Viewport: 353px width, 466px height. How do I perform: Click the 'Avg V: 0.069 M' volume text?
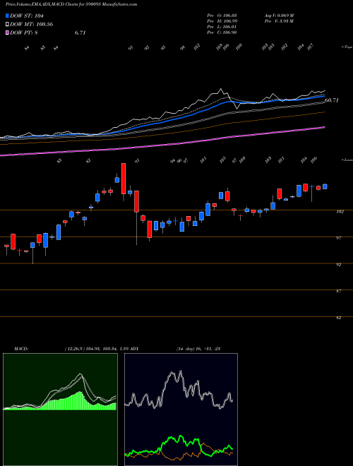coord(279,16)
